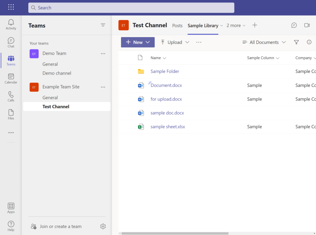
Task: Click the Sample Folder folder icon
Action: [141, 71]
